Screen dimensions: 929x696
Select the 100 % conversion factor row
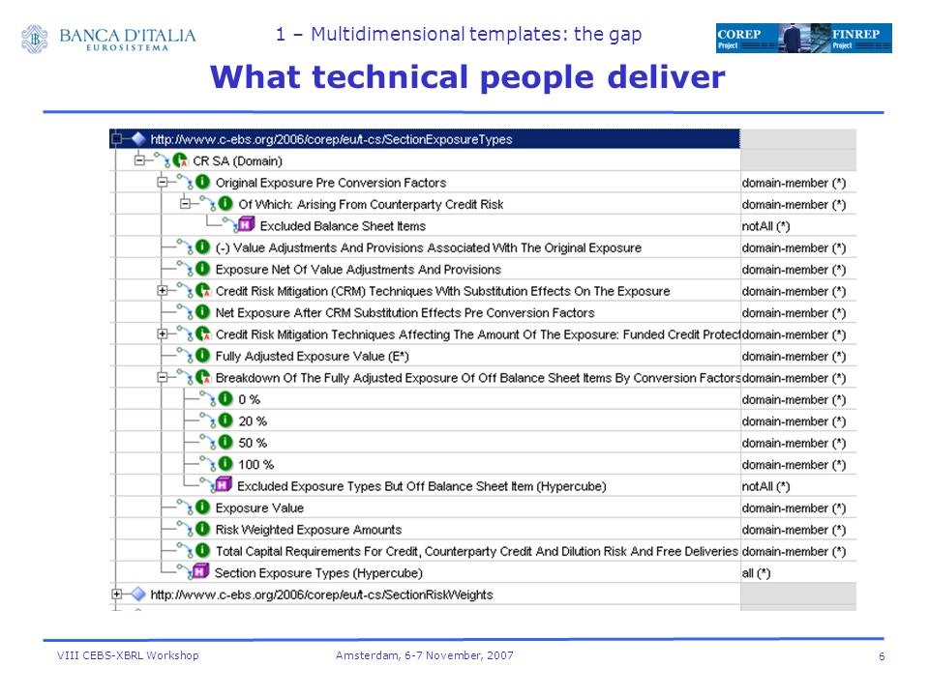click(255, 465)
